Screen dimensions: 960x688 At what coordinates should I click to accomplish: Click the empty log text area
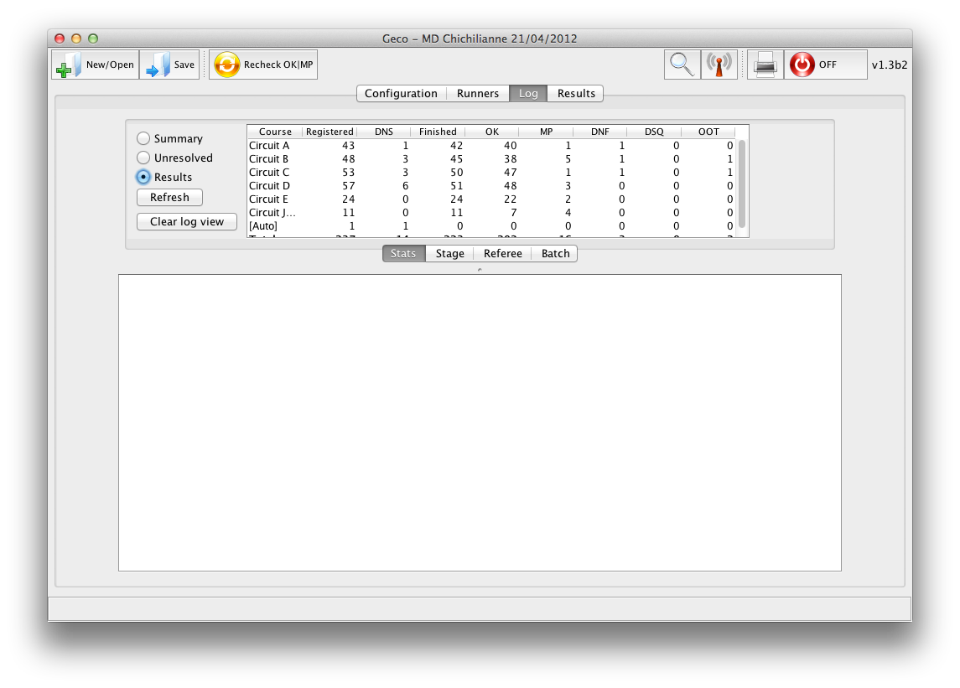pos(480,423)
